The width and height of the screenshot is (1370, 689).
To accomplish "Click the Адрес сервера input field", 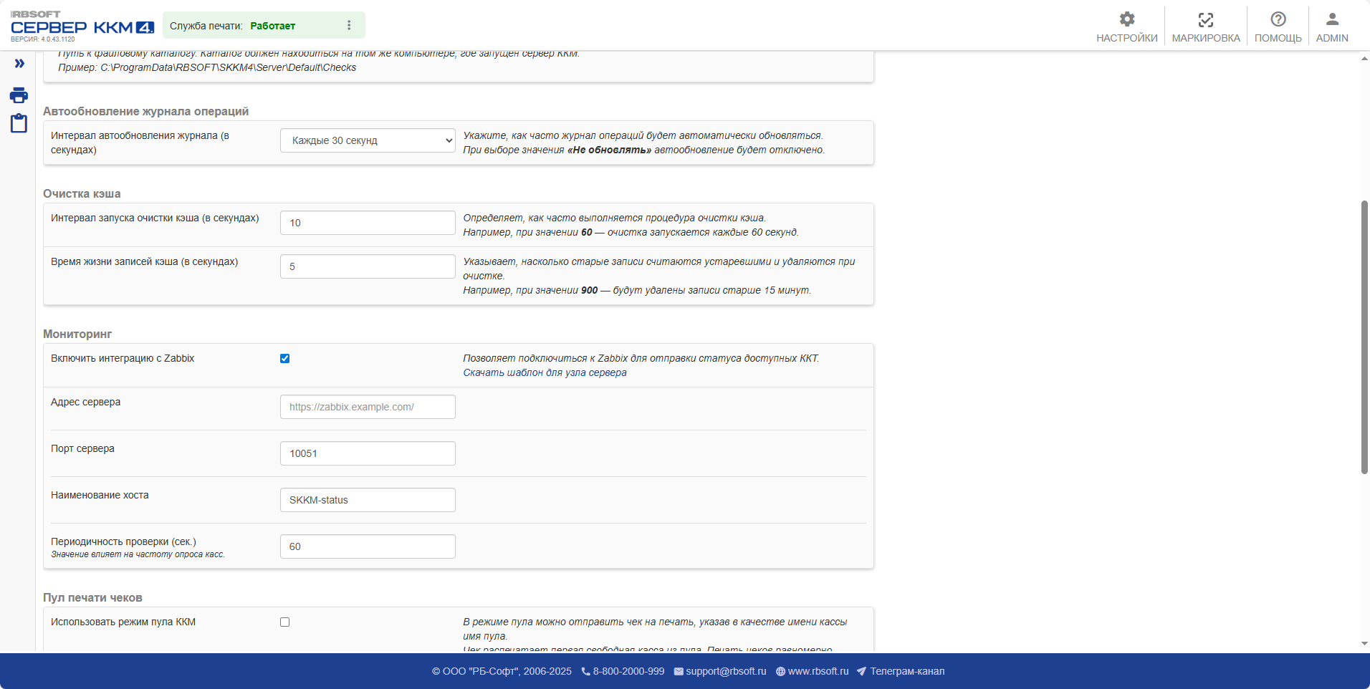I will (368, 407).
